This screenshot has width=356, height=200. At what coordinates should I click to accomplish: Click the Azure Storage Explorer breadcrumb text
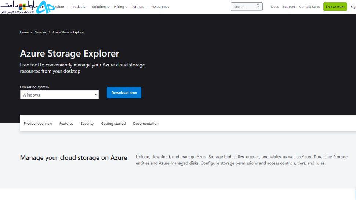[x=69, y=32]
